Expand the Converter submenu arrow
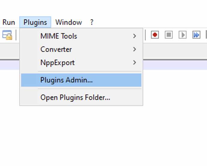 click(134, 49)
